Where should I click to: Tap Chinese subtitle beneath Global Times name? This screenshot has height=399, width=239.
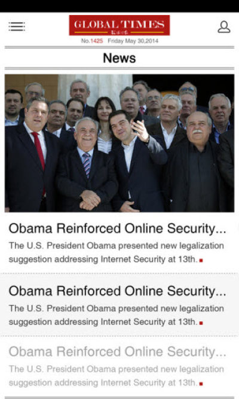[x=119, y=32]
